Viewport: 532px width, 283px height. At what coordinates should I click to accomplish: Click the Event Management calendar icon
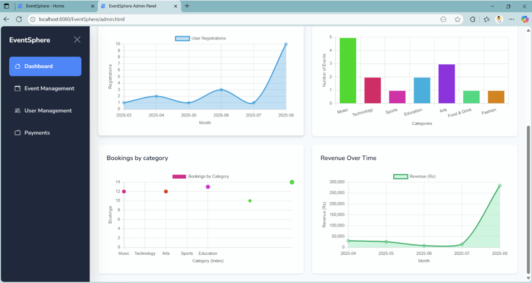(18, 89)
